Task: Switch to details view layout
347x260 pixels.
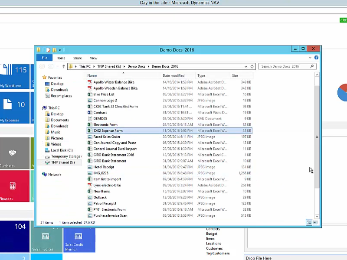Action: click(x=309, y=222)
